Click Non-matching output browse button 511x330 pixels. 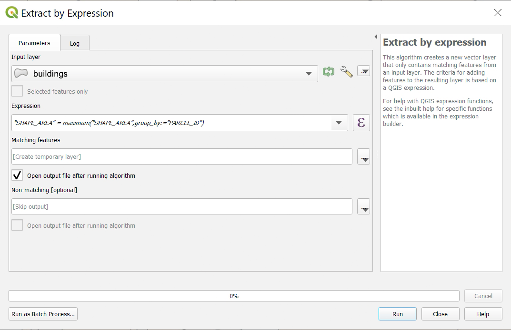(x=363, y=207)
